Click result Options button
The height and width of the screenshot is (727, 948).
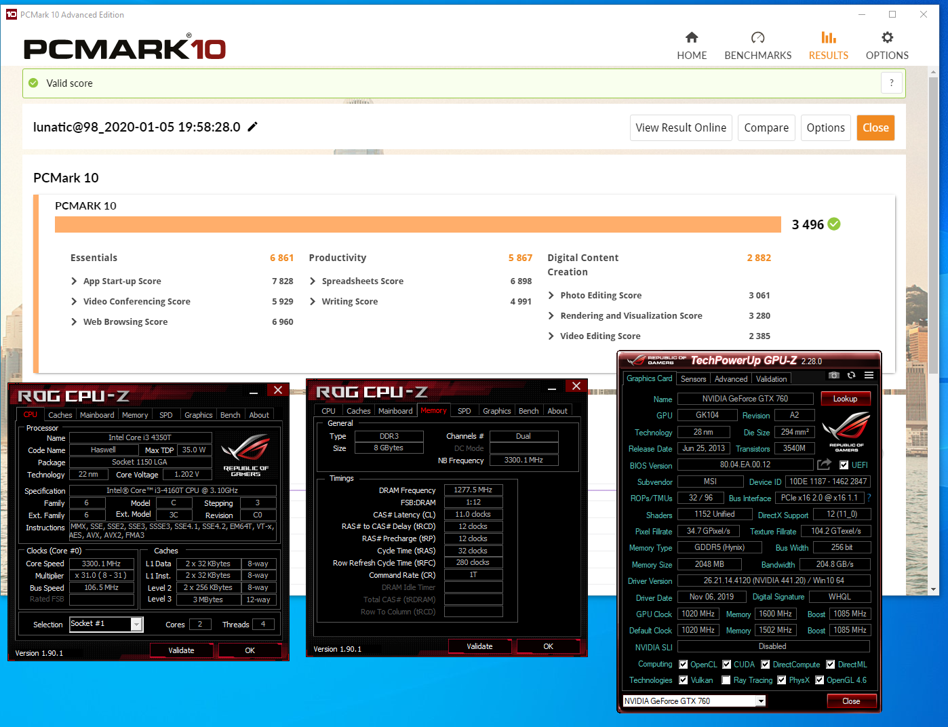(x=826, y=127)
